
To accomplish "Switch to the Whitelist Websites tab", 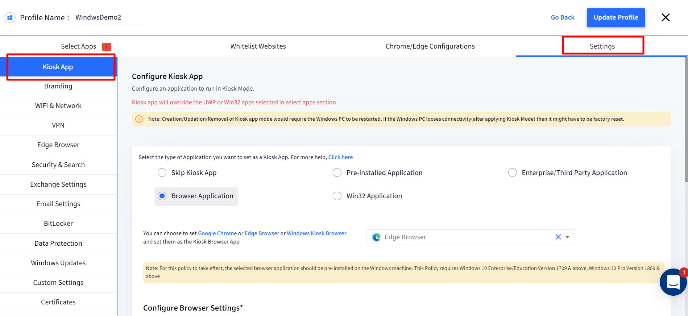I will click(x=258, y=46).
